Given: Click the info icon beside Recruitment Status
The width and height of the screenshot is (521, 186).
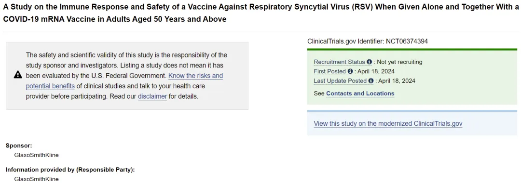Looking at the screenshot, I should [x=369, y=62].
